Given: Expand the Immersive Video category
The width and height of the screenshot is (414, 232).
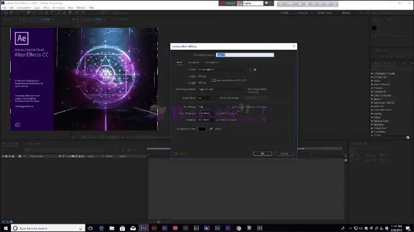Looking at the screenshot, I should pos(372,110).
